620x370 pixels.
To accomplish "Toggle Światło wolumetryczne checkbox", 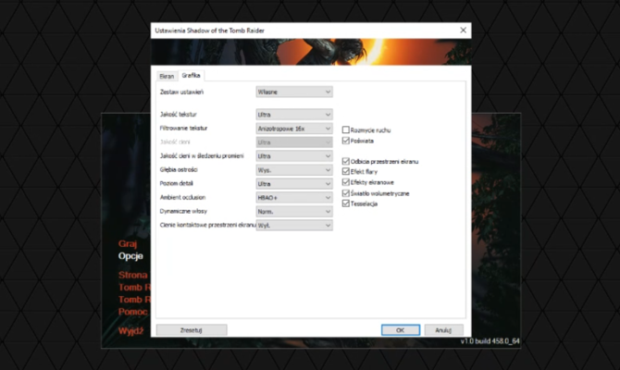I will [x=345, y=193].
